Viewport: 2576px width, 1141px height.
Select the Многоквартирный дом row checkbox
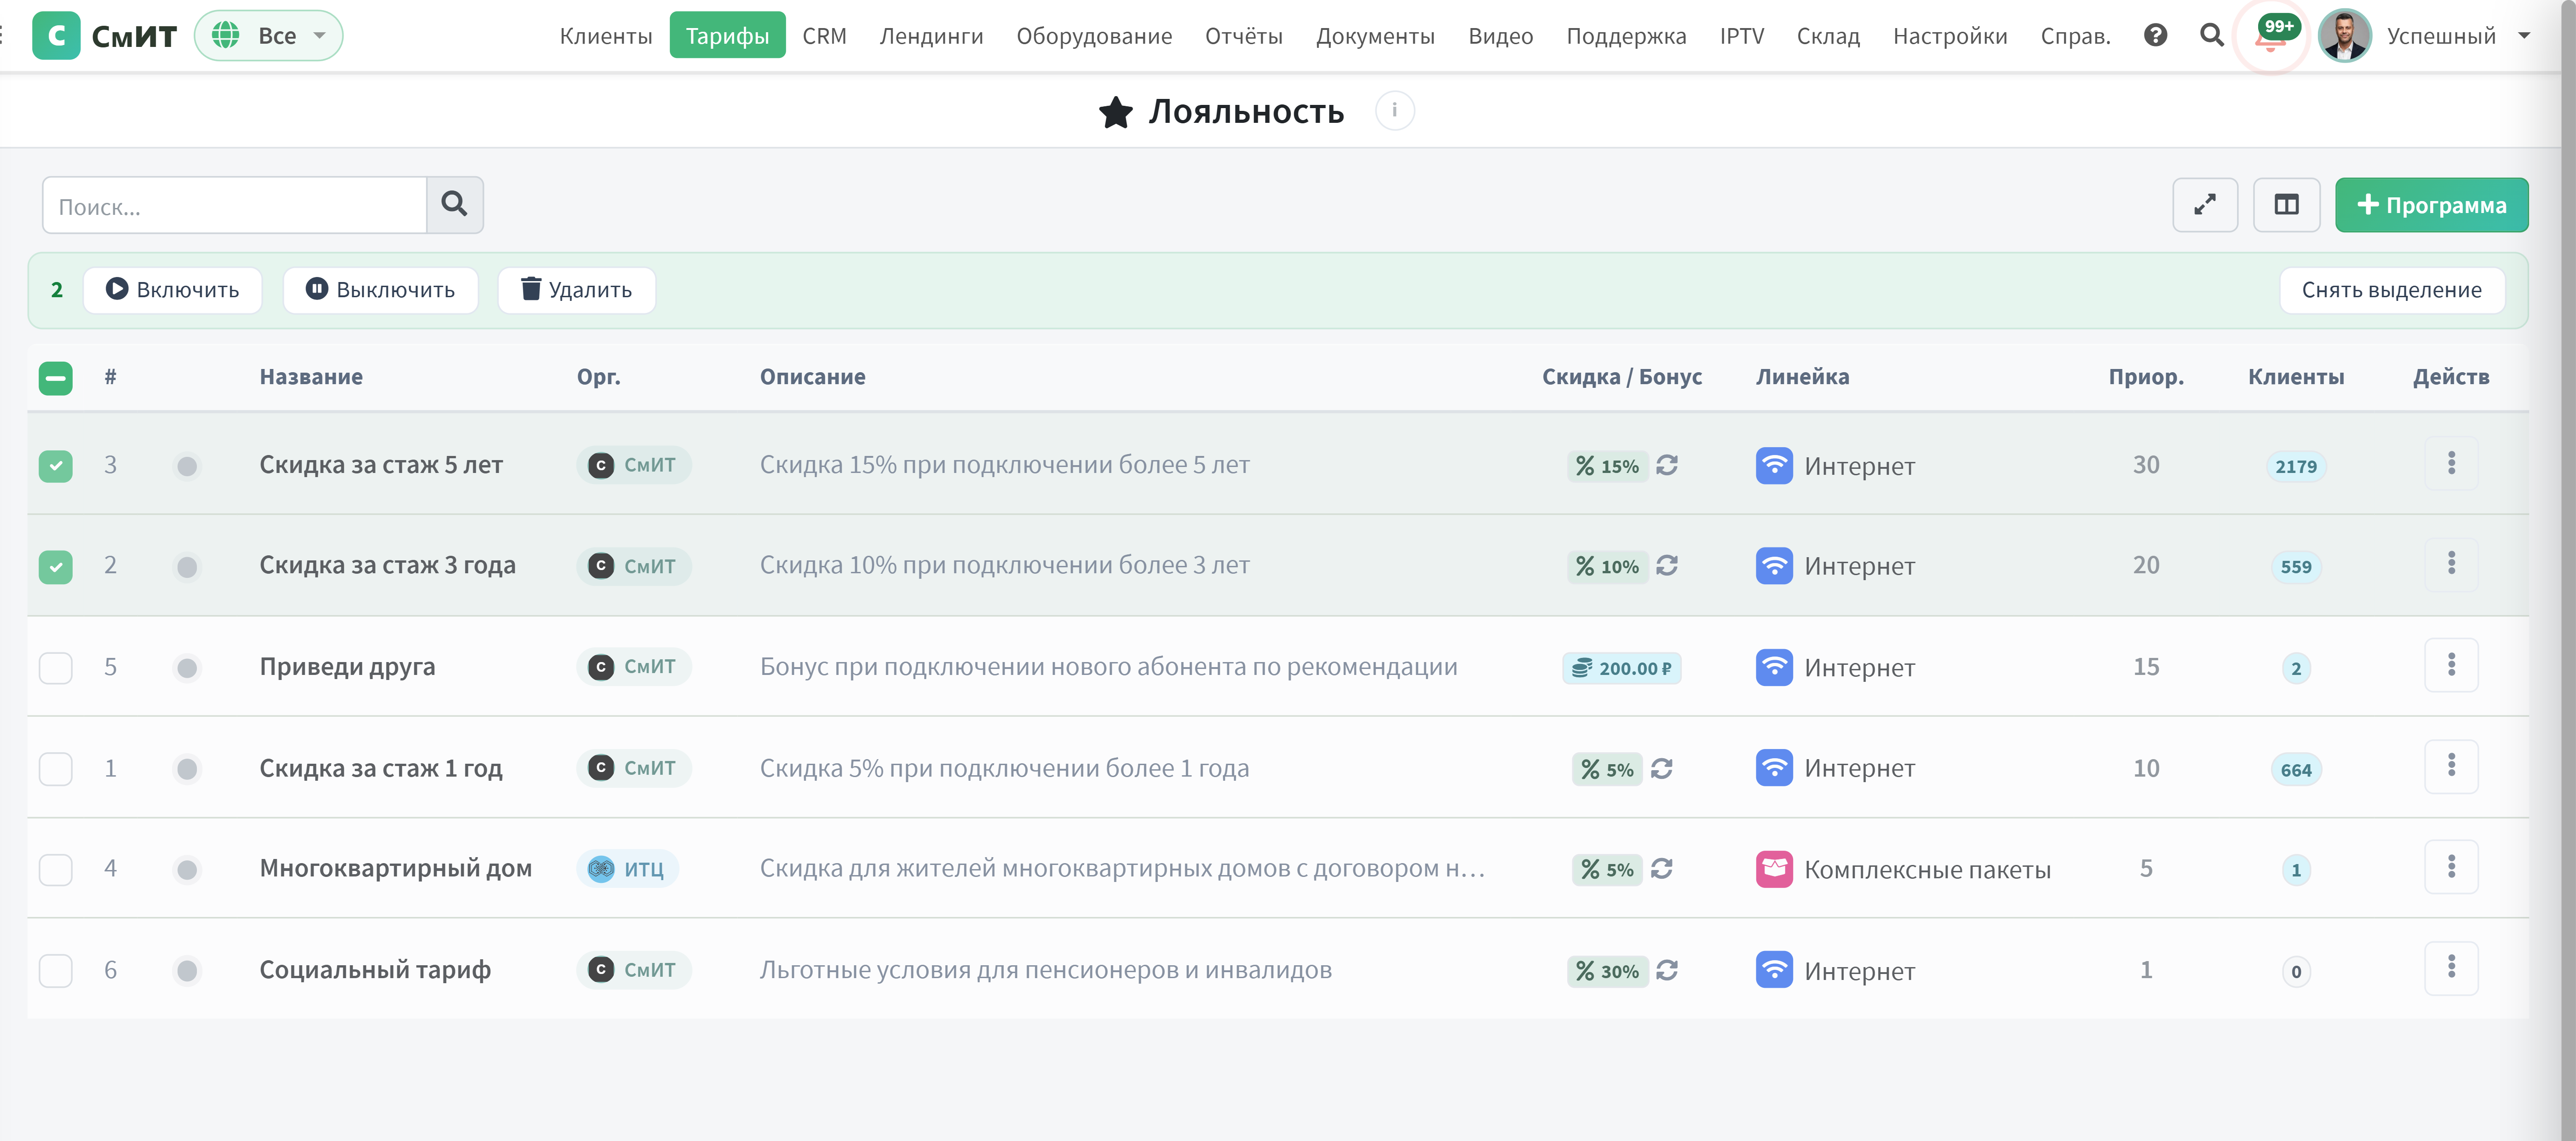[56, 870]
